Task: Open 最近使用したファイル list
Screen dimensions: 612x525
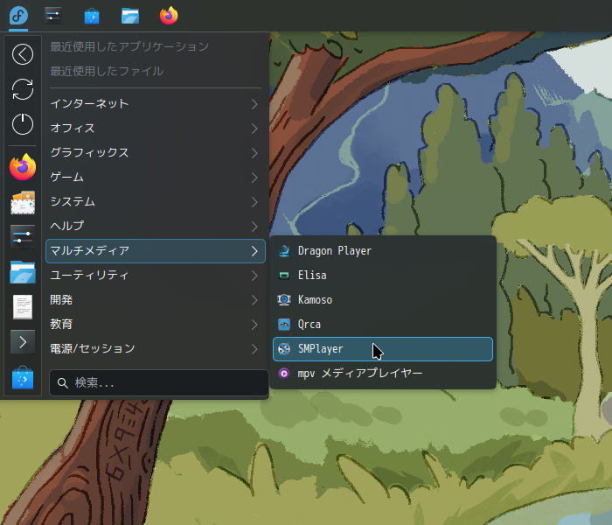Action: coord(107,71)
